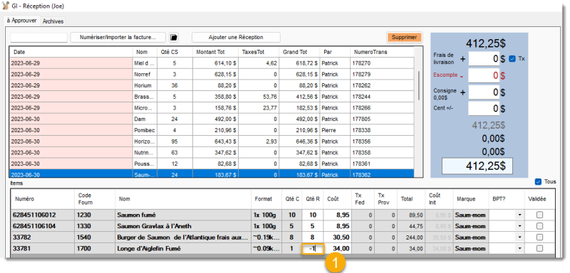Click the Date column header
The height and width of the screenshot is (273, 570).
71,52
